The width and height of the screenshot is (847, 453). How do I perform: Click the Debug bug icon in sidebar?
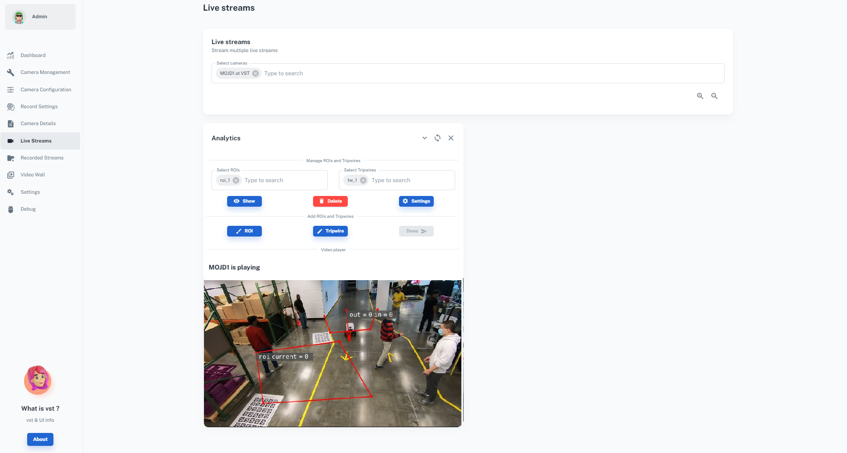click(x=11, y=209)
